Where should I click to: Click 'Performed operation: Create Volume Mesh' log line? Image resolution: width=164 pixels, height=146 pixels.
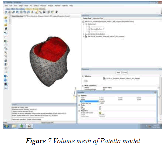(26, 119)
